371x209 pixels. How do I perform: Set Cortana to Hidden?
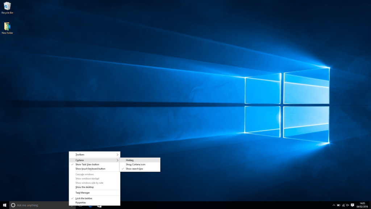140,160
